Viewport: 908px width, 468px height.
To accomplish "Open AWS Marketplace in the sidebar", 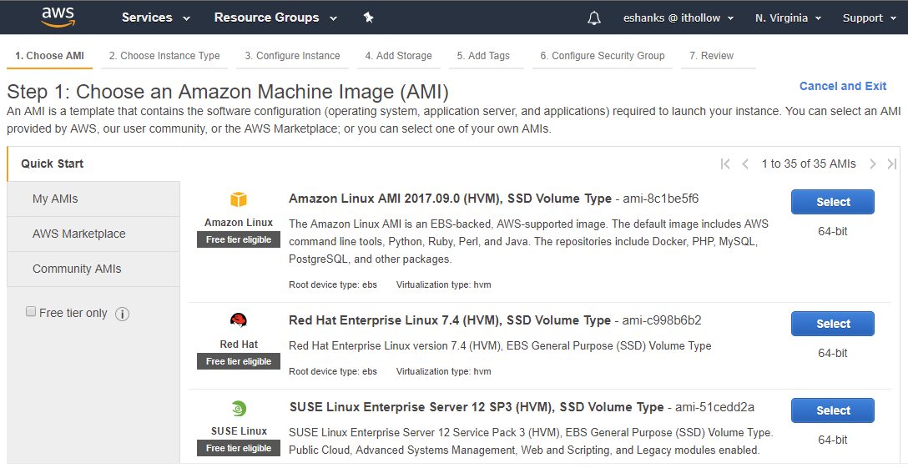I will pyautogui.click(x=79, y=234).
